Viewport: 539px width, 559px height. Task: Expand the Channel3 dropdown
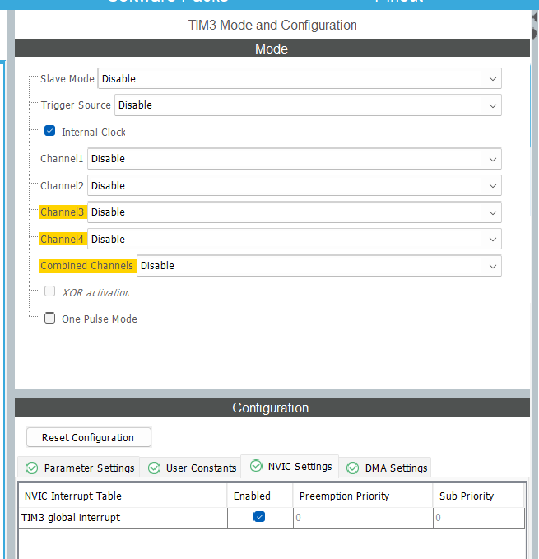click(x=294, y=212)
